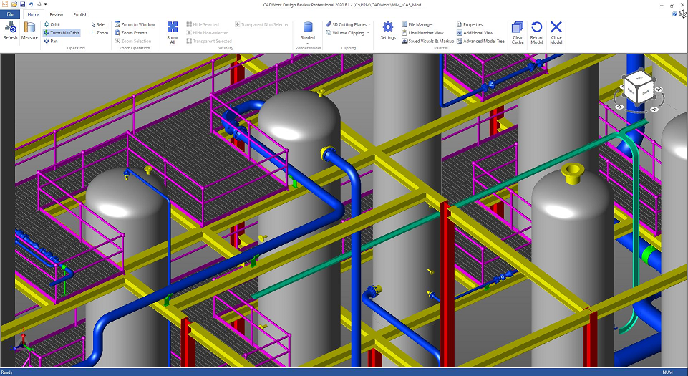Viewport: 688px width, 376px height.
Task: Open the File Manager palette
Action: point(420,24)
